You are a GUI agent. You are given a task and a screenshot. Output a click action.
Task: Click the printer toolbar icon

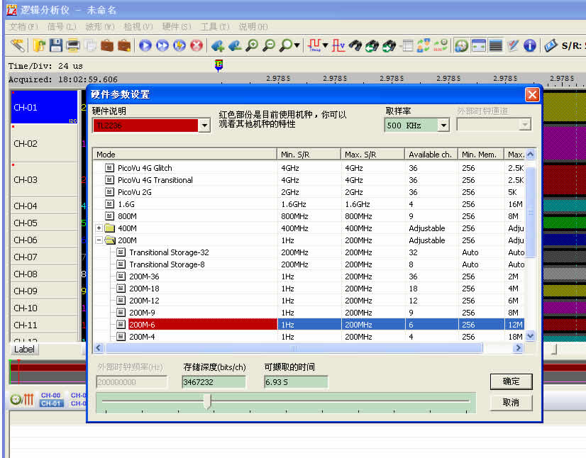[73, 45]
